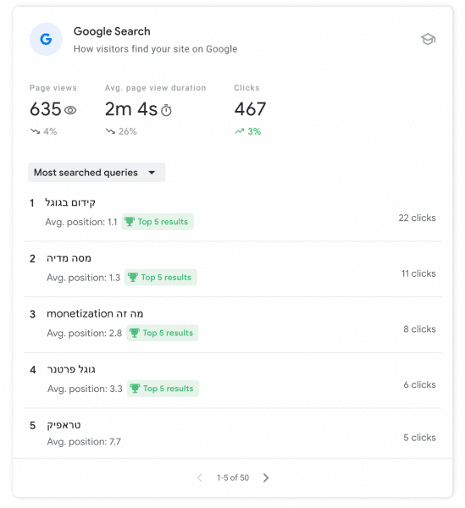Screen dimensions: 465x508
Task: Go to next page of queries
Action: pos(266,478)
